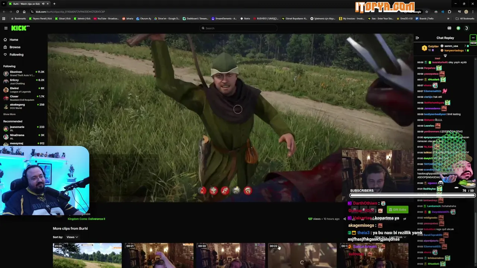Open the browser extensions puzzle icon
This screenshot has width=477, height=268.
[x=449, y=12]
